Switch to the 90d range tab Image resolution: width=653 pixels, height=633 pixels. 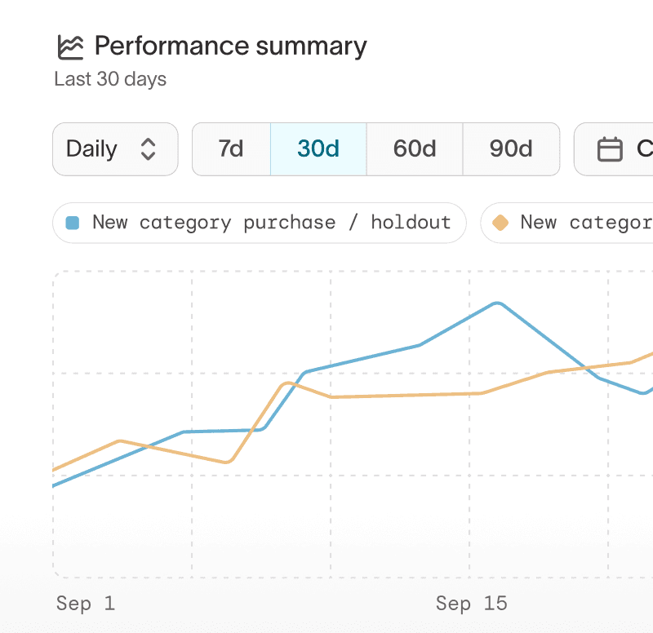[x=510, y=148]
